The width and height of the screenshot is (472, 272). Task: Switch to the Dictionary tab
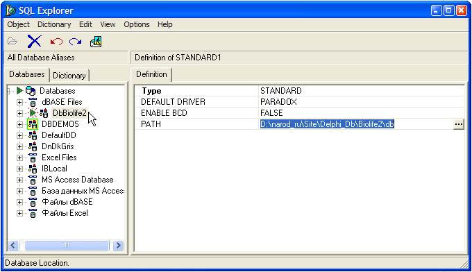point(69,76)
